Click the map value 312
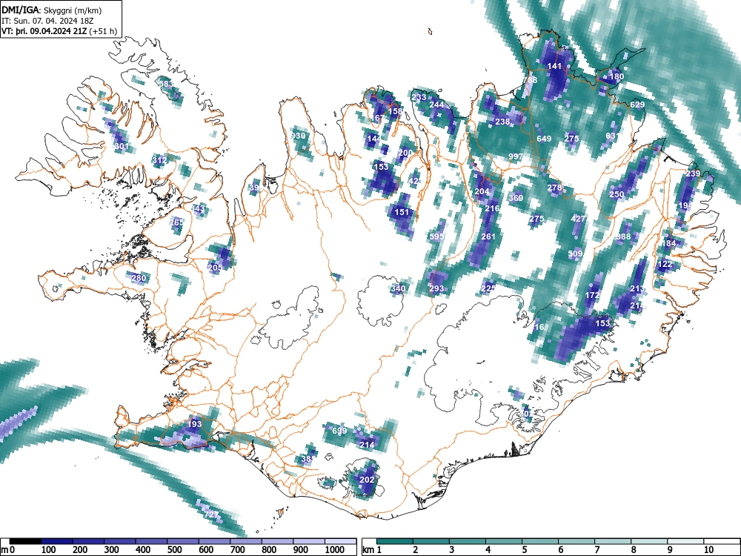741x556 pixels. [159, 160]
